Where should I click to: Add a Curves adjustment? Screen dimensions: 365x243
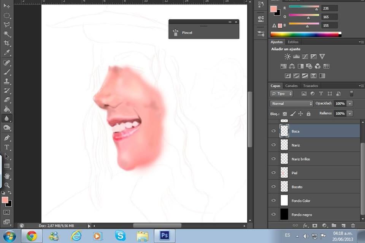305,57
